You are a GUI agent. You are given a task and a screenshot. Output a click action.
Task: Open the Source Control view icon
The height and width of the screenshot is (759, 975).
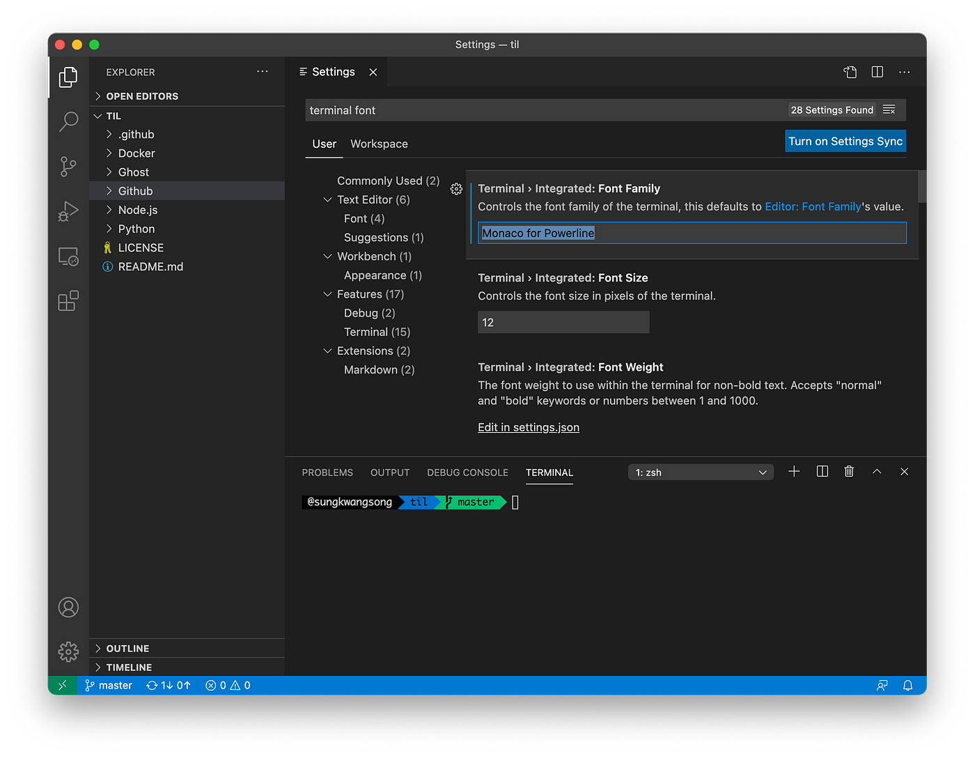pyautogui.click(x=68, y=167)
